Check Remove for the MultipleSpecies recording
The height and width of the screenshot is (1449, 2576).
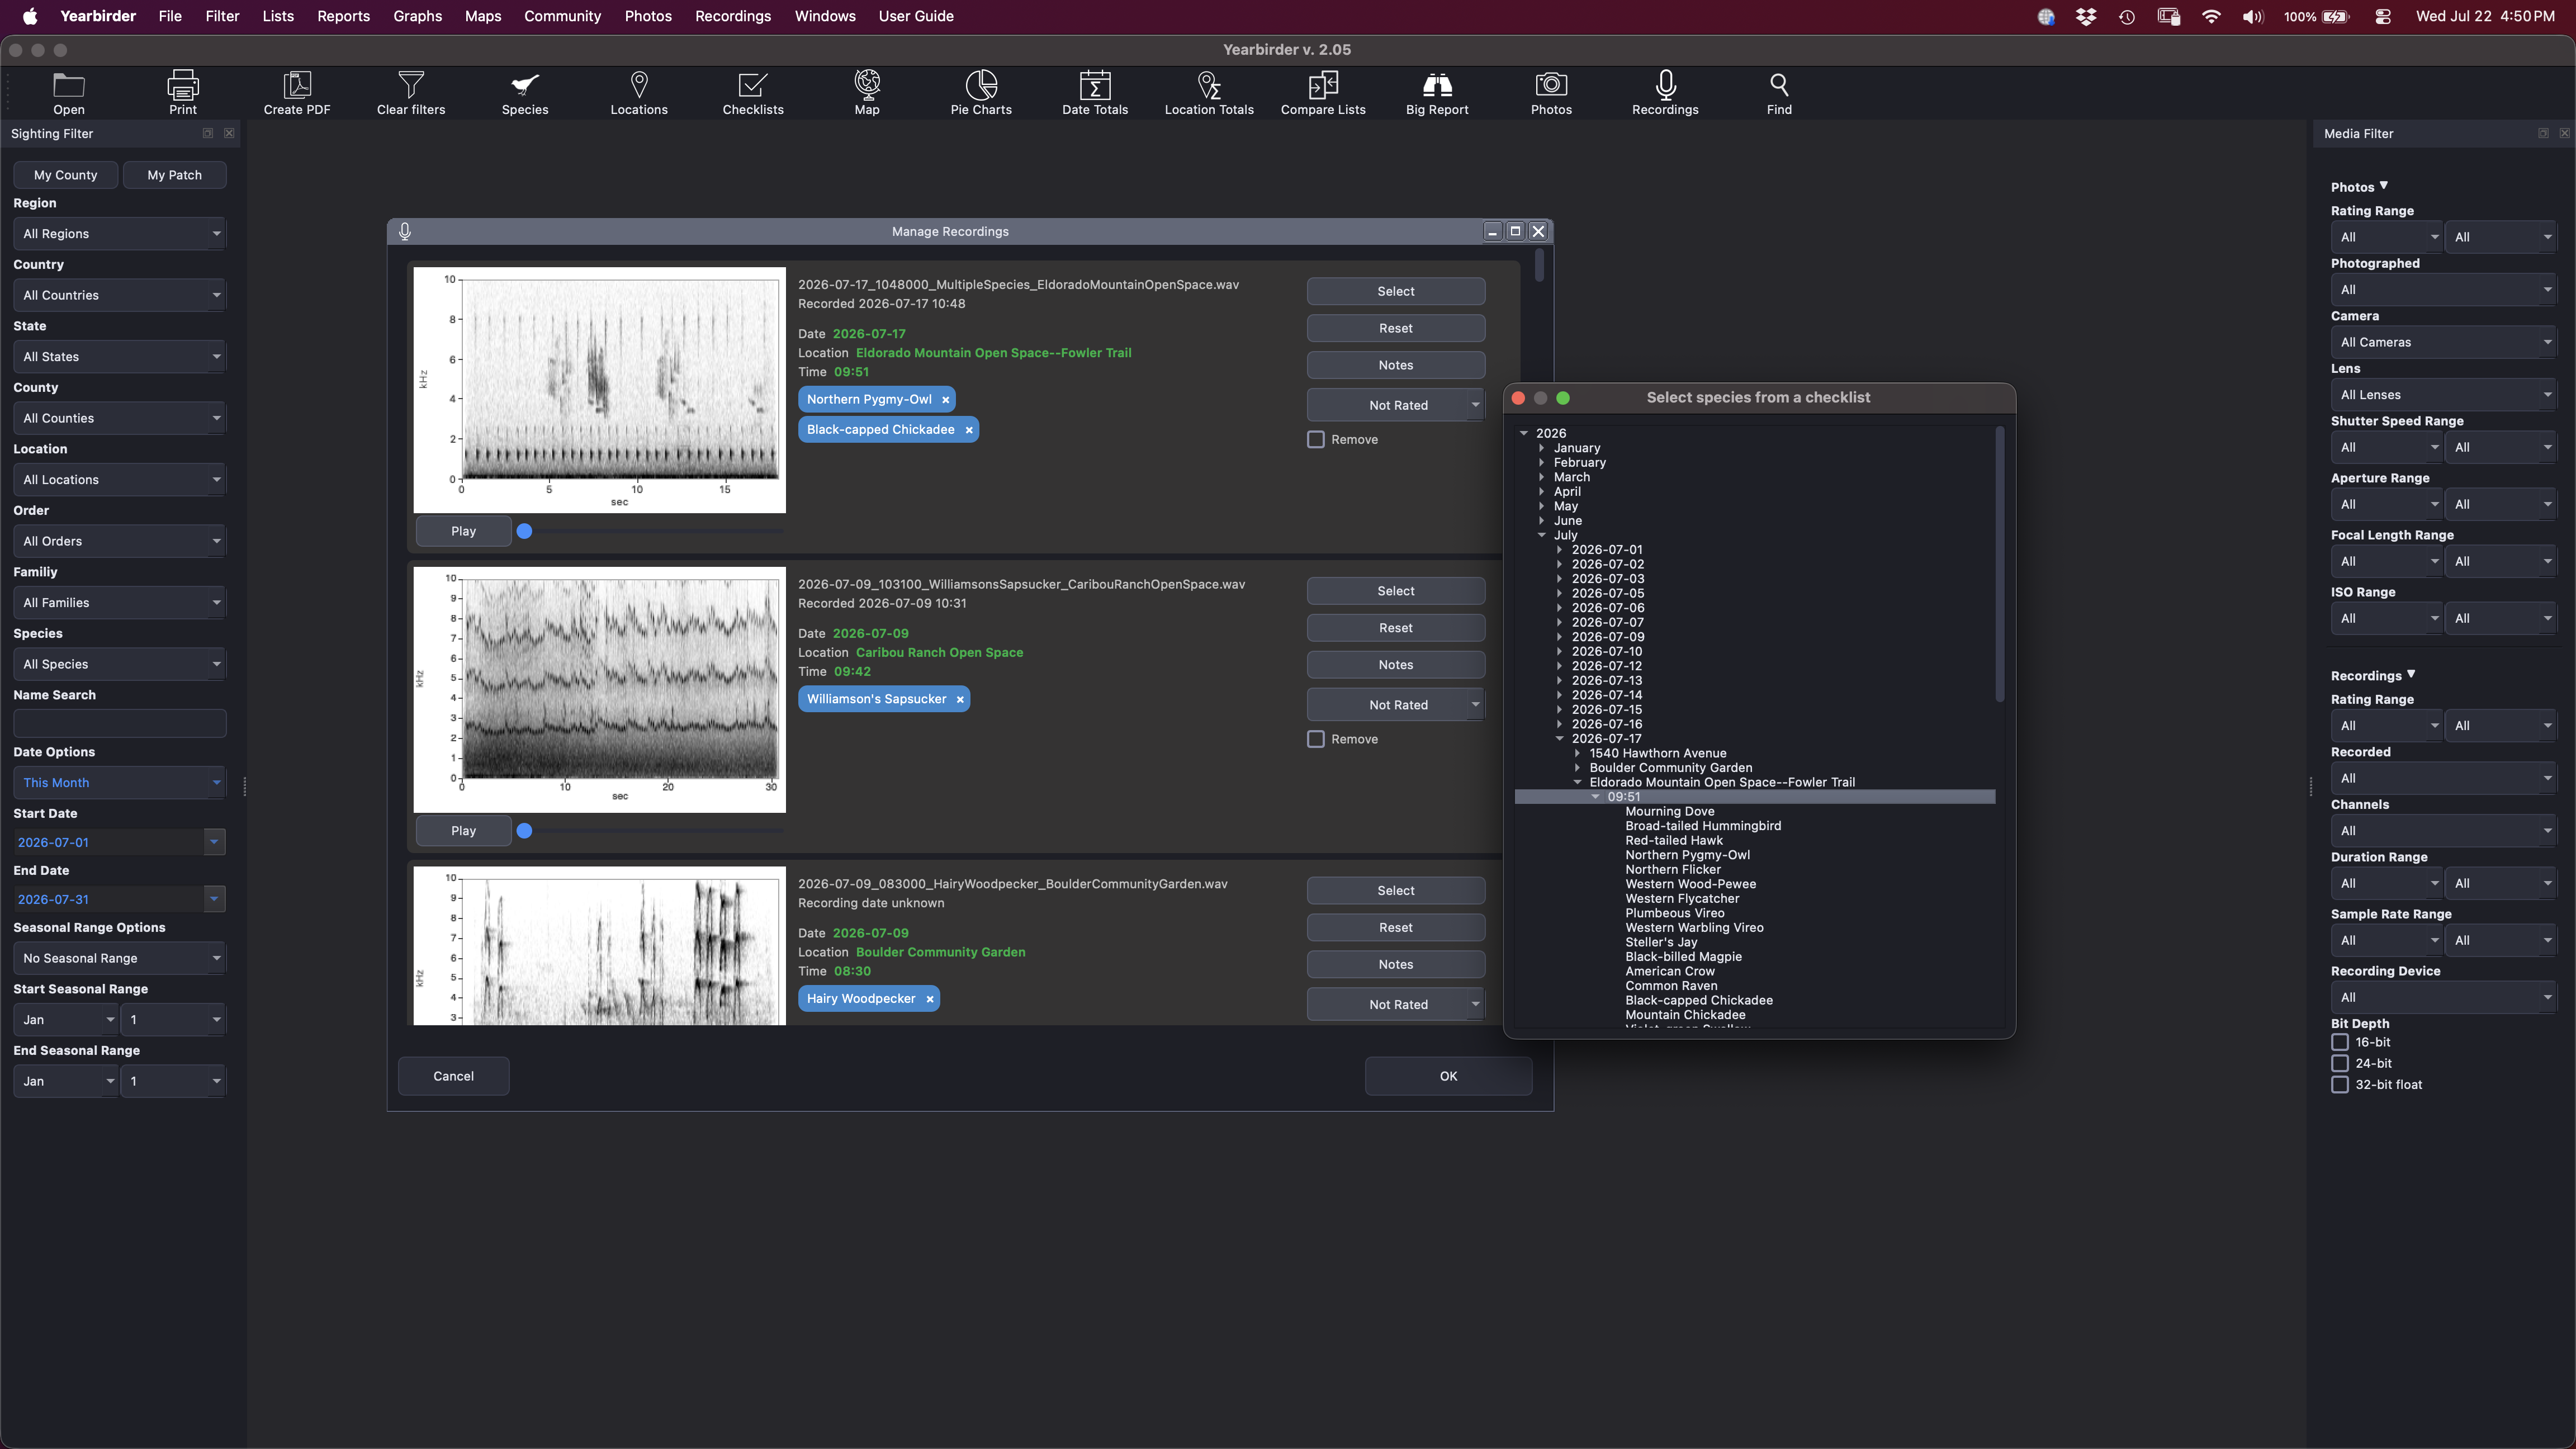(1316, 440)
